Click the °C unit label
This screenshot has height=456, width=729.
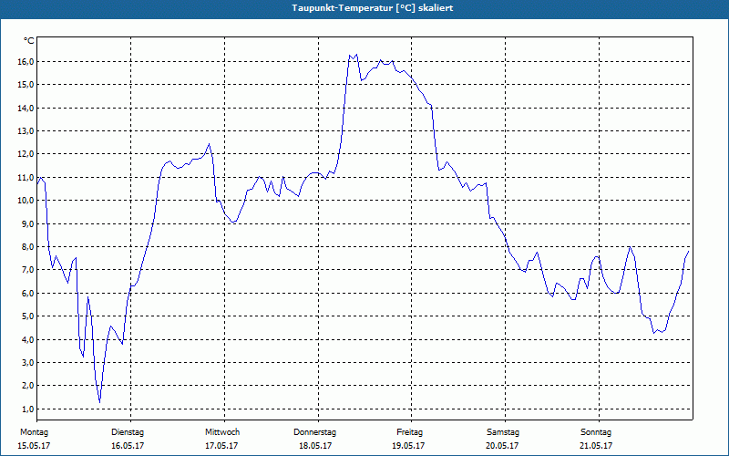29,41
